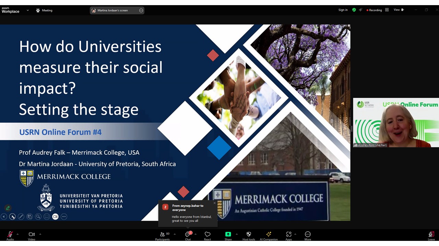Select the pen tool in slide toolbar
This screenshot has width=439, height=246.
[x=21, y=217]
